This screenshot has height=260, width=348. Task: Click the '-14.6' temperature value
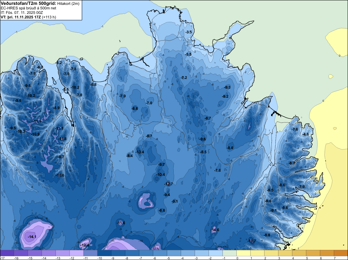pyautogui.click(x=215, y=230)
